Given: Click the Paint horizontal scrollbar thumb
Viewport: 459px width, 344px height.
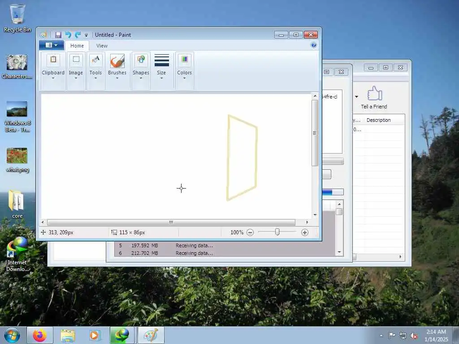Looking at the screenshot, I should point(171,222).
